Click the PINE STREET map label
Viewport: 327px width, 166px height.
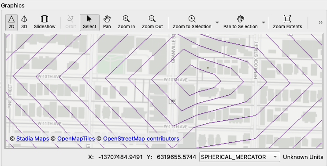(x=10, y=96)
